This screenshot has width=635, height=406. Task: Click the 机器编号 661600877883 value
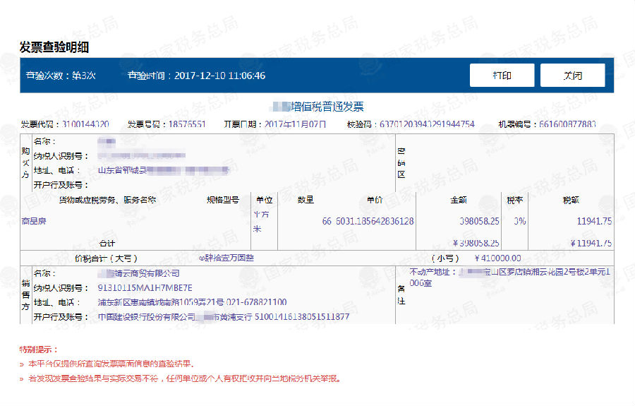pyautogui.click(x=567, y=124)
